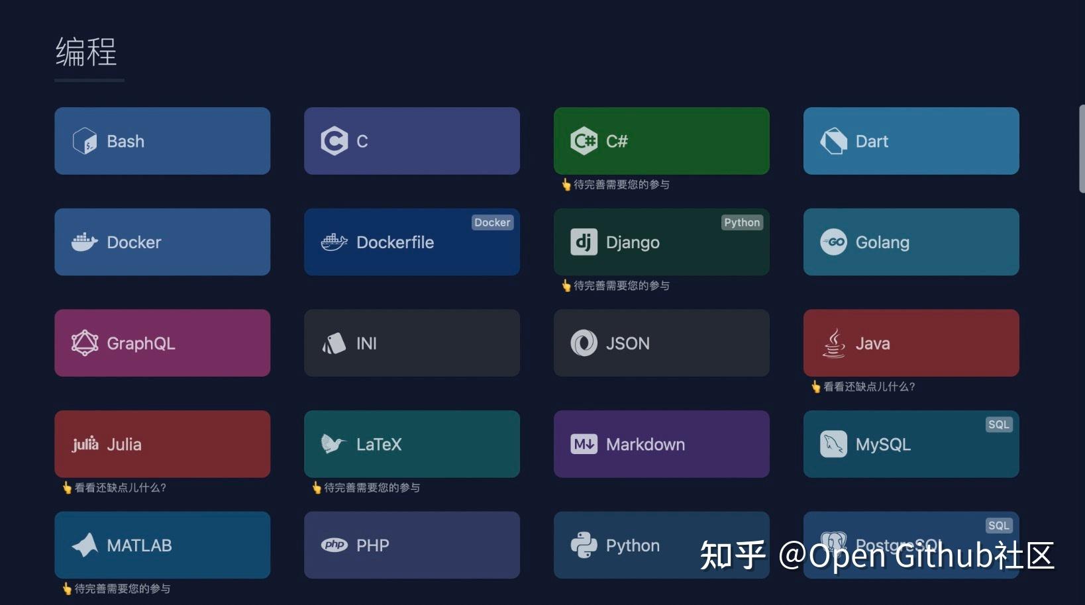Image resolution: width=1085 pixels, height=605 pixels.
Task: Click the 'C#' card label text
Action: point(617,141)
